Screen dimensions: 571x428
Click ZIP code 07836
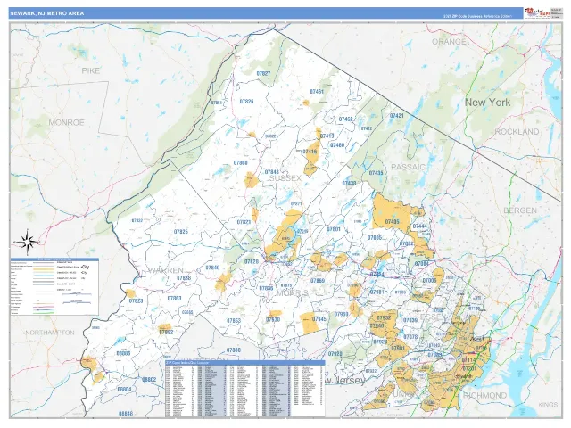tap(266, 288)
